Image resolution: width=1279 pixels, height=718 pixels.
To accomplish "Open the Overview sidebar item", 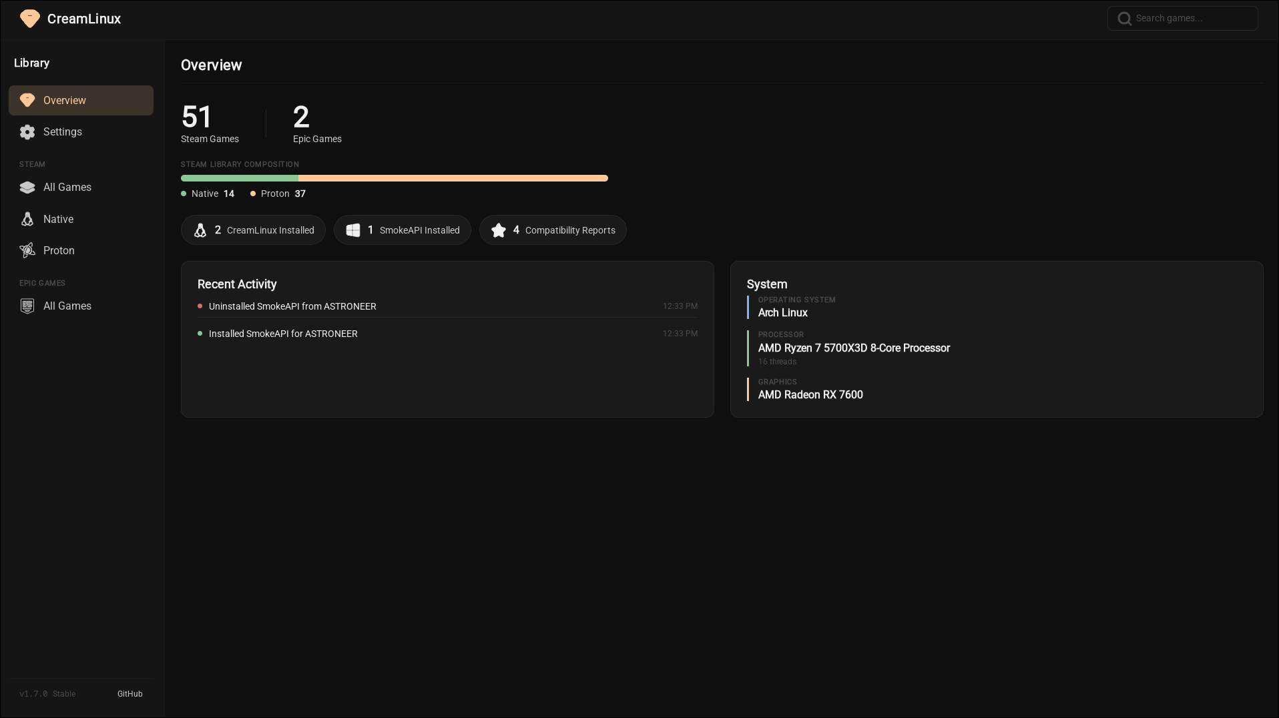I will point(81,100).
